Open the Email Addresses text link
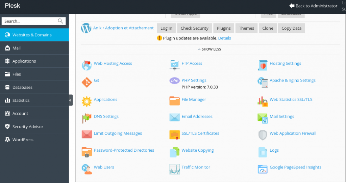The height and width of the screenshot is (183, 346). point(197,117)
